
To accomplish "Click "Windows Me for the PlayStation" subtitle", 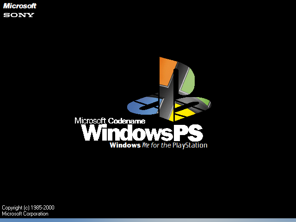I will pyautogui.click(x=159, y=145).
